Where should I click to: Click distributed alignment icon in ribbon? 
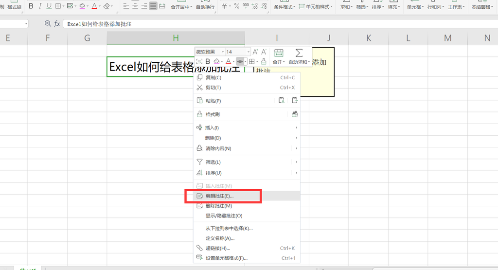pos(162,6)
